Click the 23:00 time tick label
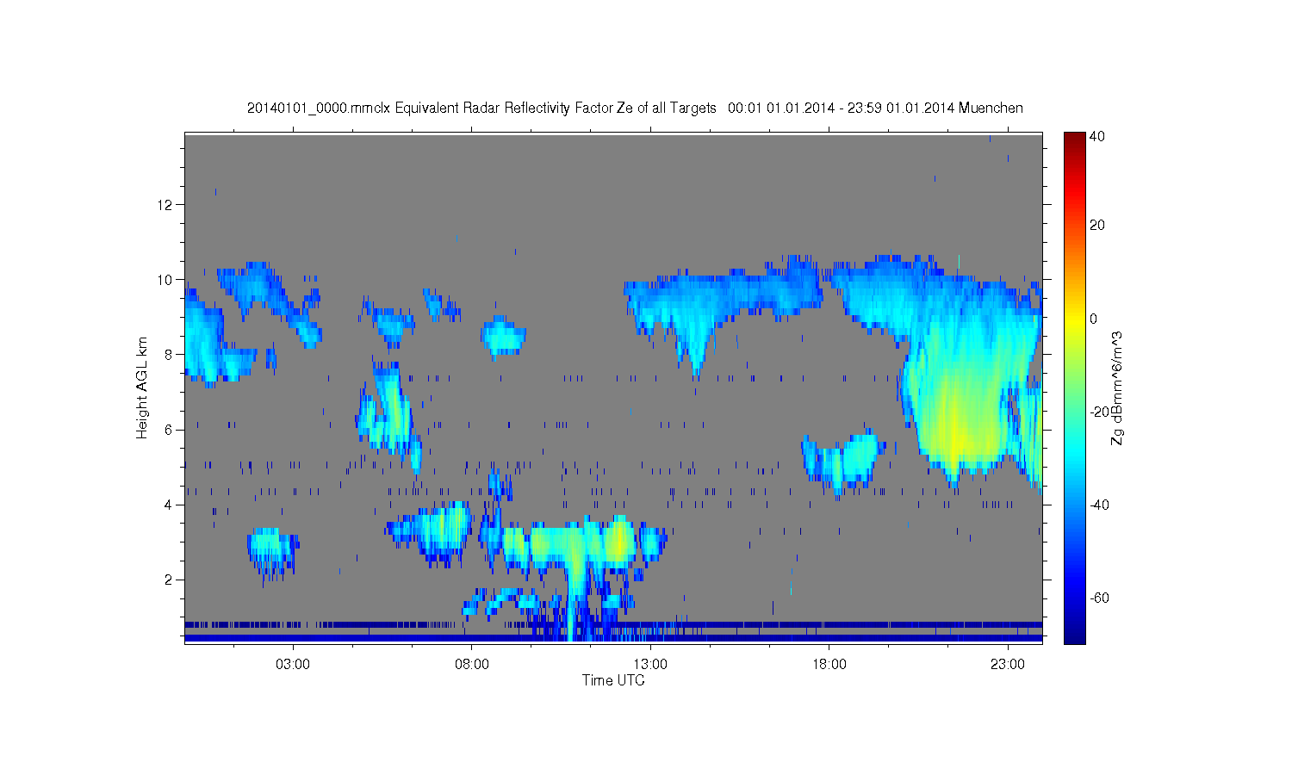This screenshot has width=1292, height=775. (1008, 665)
